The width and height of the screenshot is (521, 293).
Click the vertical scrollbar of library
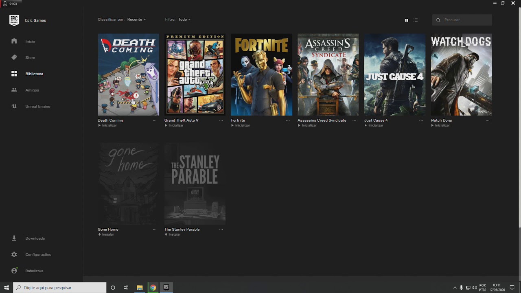click(519, 117)
